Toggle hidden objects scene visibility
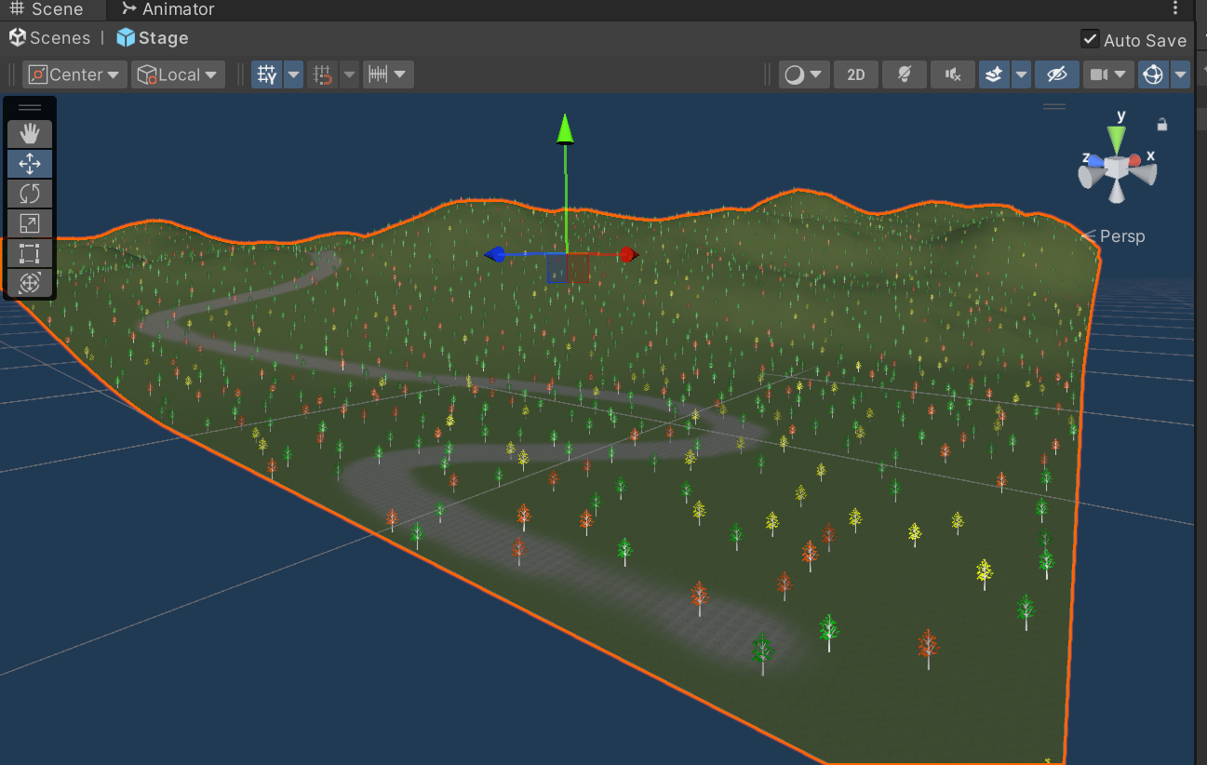The width and height of the screenshot is (1207, 765). click(1056, 74)
